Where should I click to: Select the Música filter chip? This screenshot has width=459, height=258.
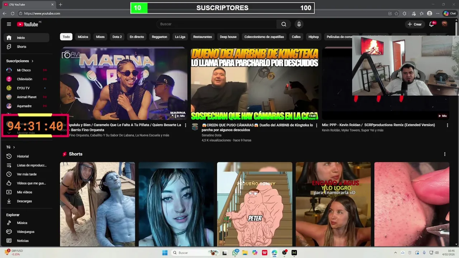(x=83, y=37)
